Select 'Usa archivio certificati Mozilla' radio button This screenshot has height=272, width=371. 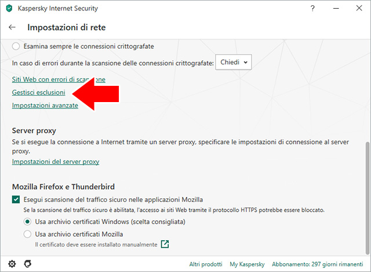click(x=27, y=234)
